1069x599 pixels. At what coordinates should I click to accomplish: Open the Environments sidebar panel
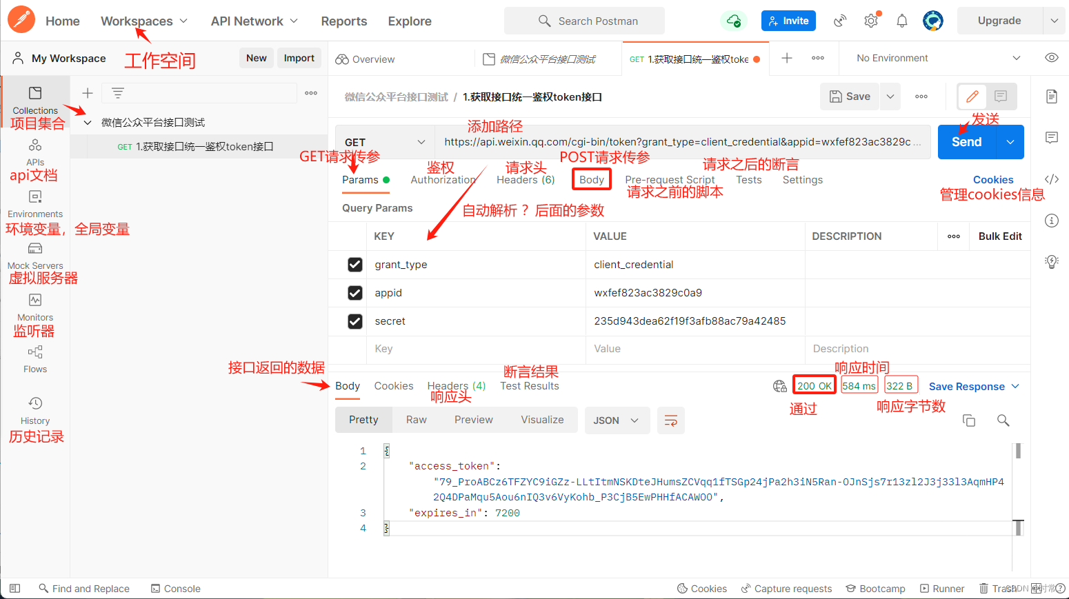coord(35,204)
